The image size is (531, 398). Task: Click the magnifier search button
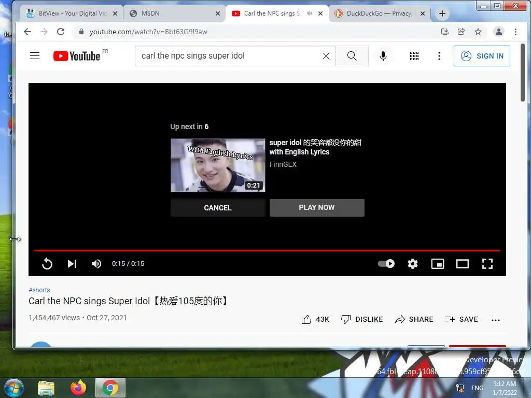click(352, 56)
